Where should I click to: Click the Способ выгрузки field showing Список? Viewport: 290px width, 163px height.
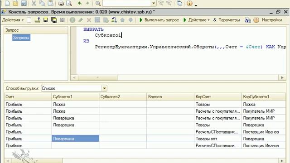[72, 88]
